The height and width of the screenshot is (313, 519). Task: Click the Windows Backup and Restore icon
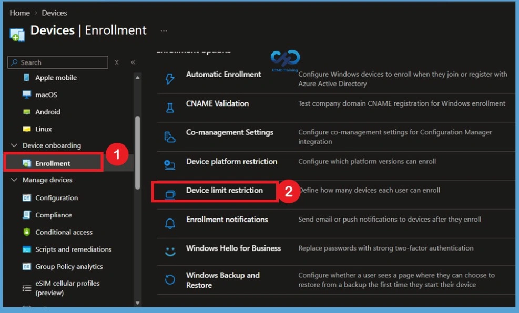[170, 279]
